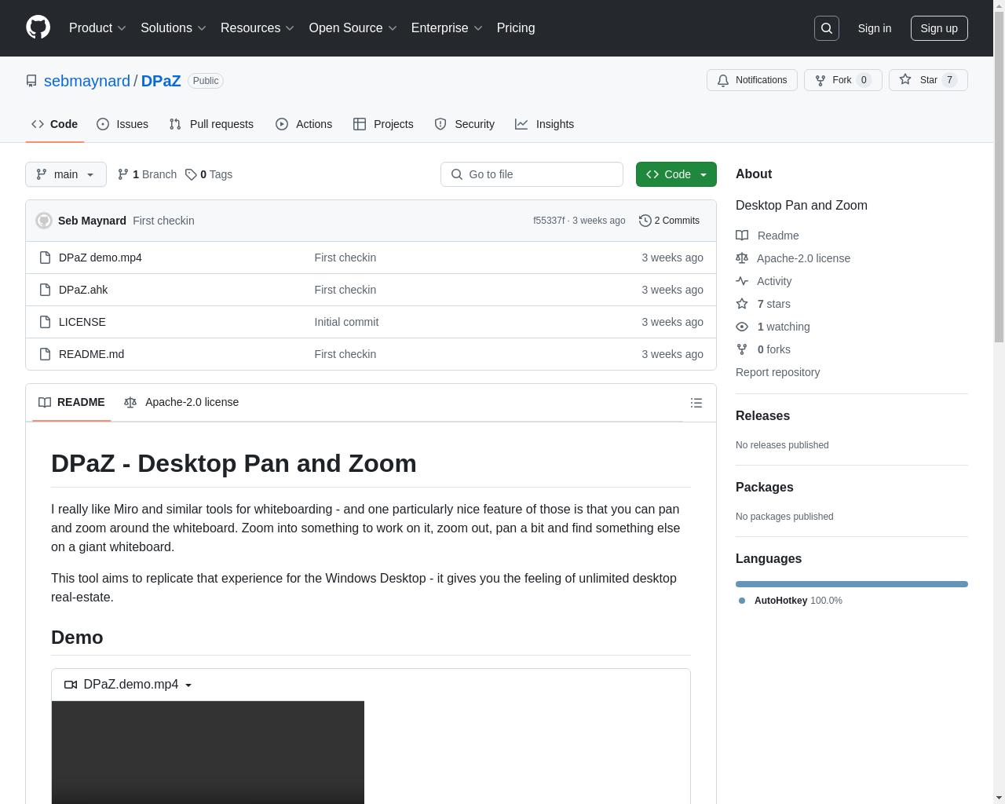Click the video camera icon beside DPaZ.demo.mp4
1005x804 pixels.
pyautogui.click(x=71, y=685)
